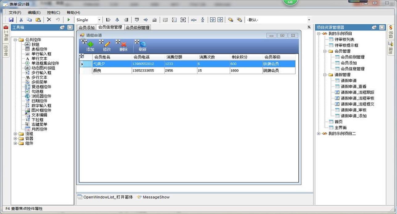Click the align left edges icon
The width and height of the screenshot is (397, 214).
tap(108, 20)
